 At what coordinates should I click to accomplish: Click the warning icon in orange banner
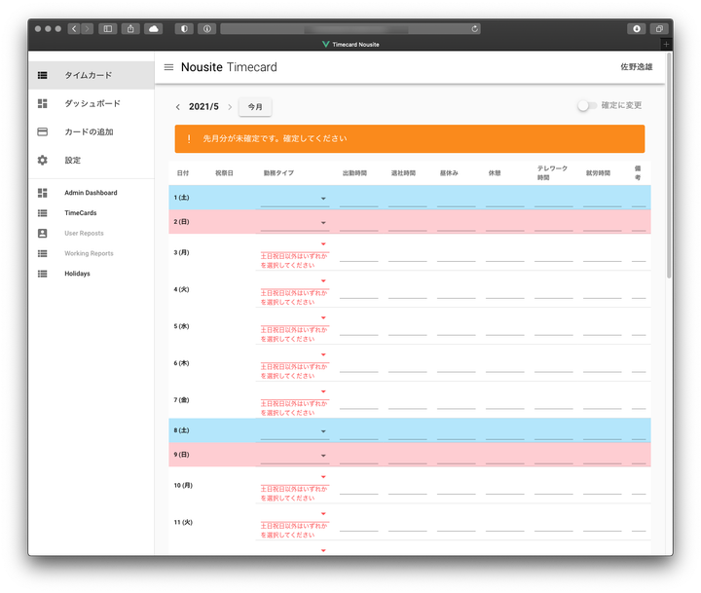click(x=189, y=138)
